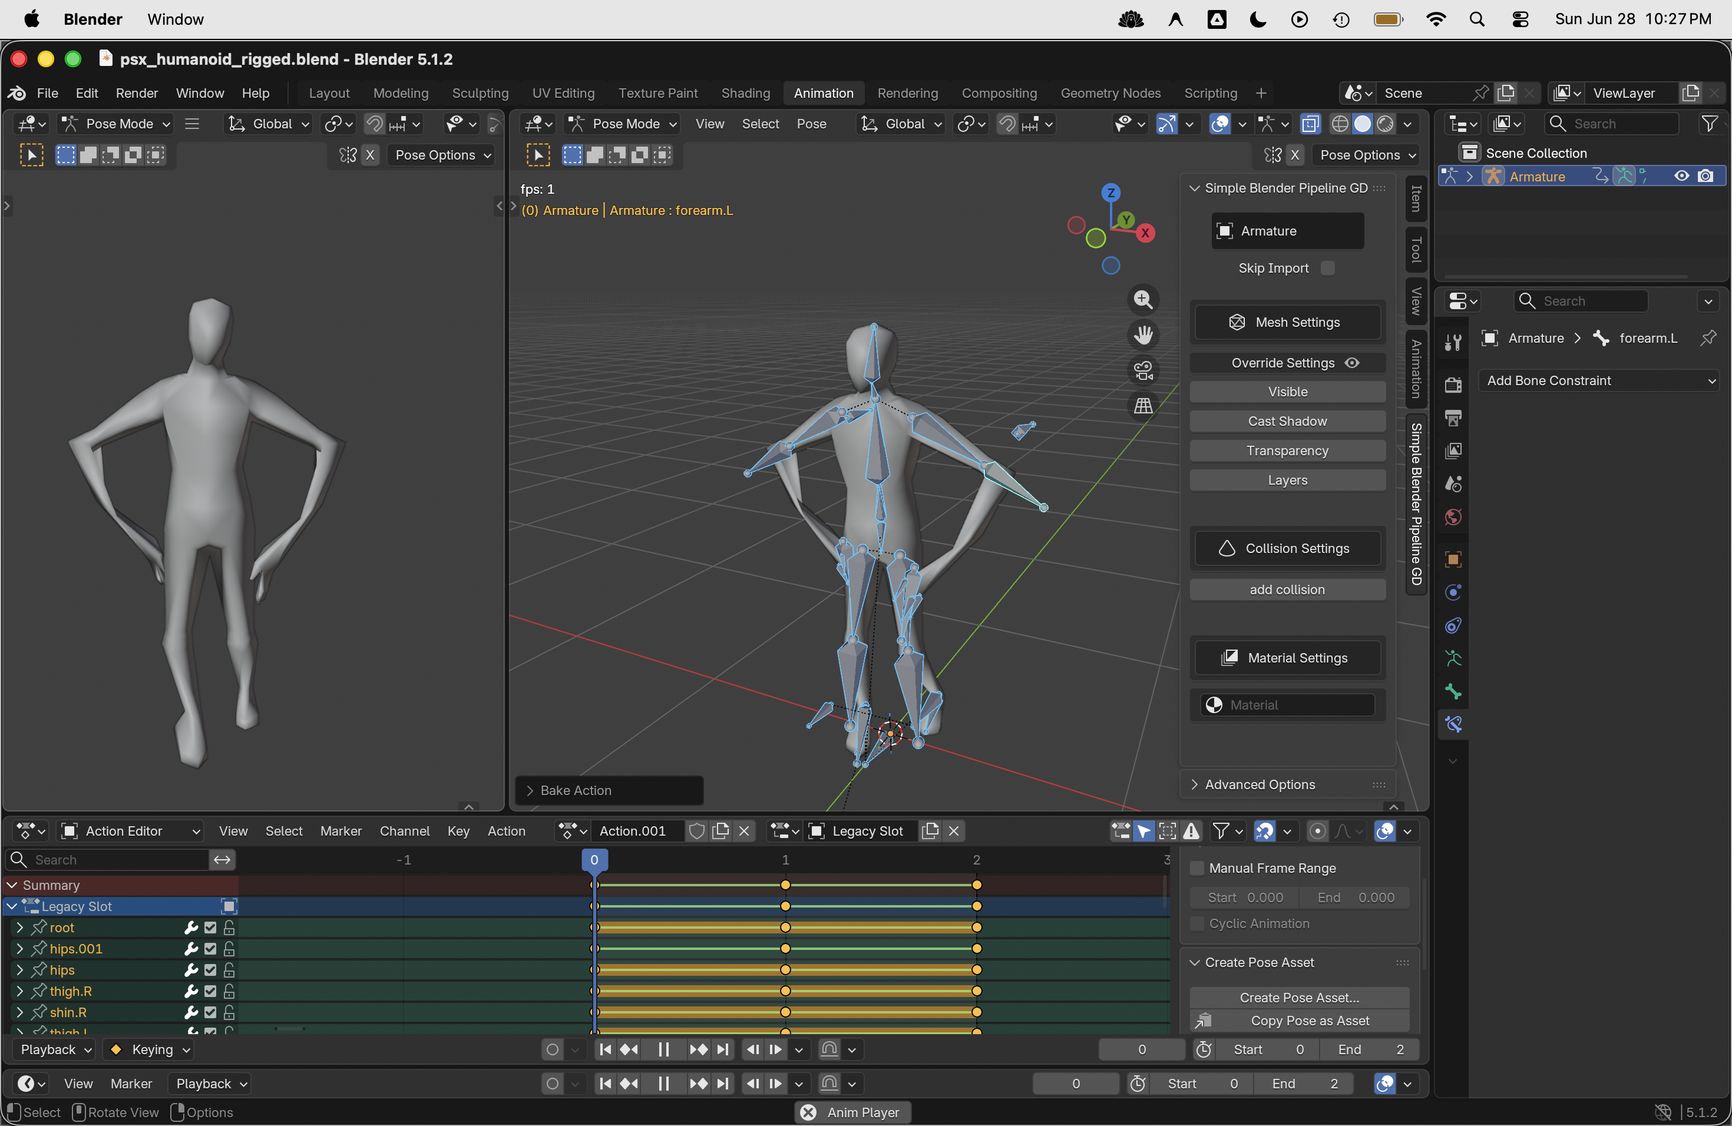Click the Copy Pose as Asset button
Image resolution: width=1732 pixels, height=1126 pixels.
pos(1299,1021)
